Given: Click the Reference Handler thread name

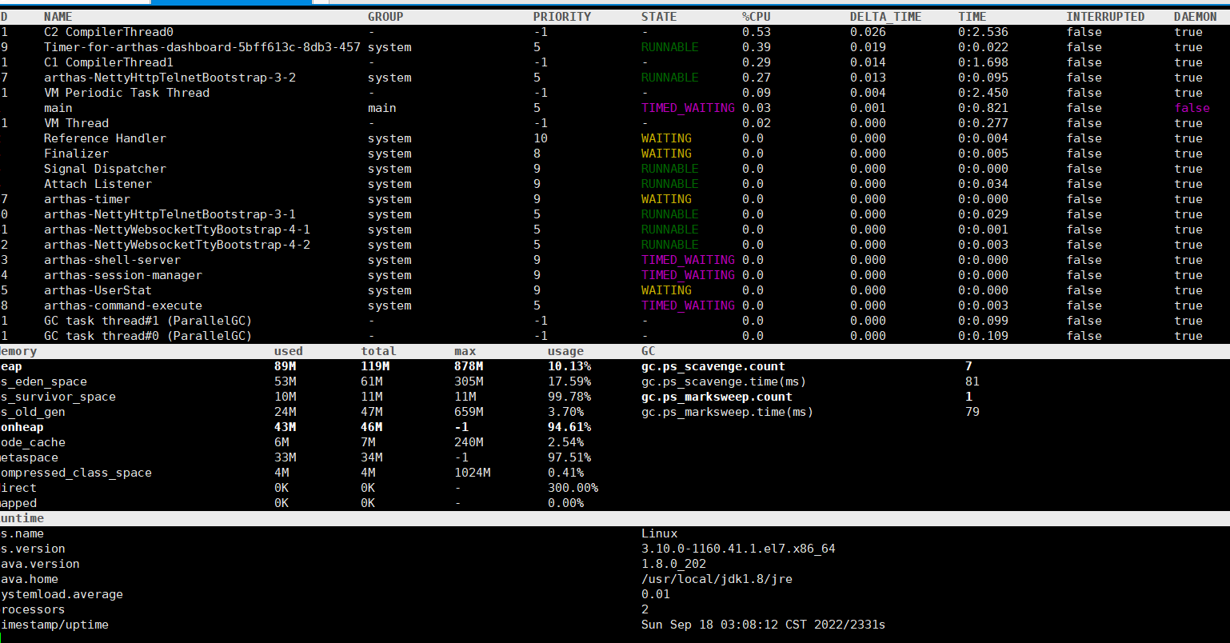Looking at the screenshot, I should pyautogui.click(x=105, y=138).
